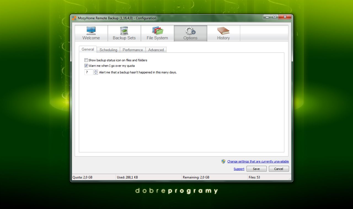Screen dimensions: 353x209
Task: Click the alert days number field
Action: (x=89, y=72)
